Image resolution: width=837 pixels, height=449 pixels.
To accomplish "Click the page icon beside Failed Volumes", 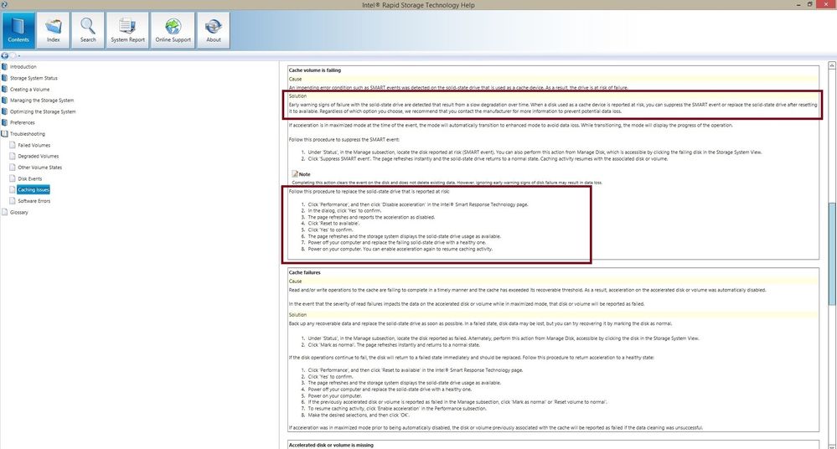I will pos(13,145).
